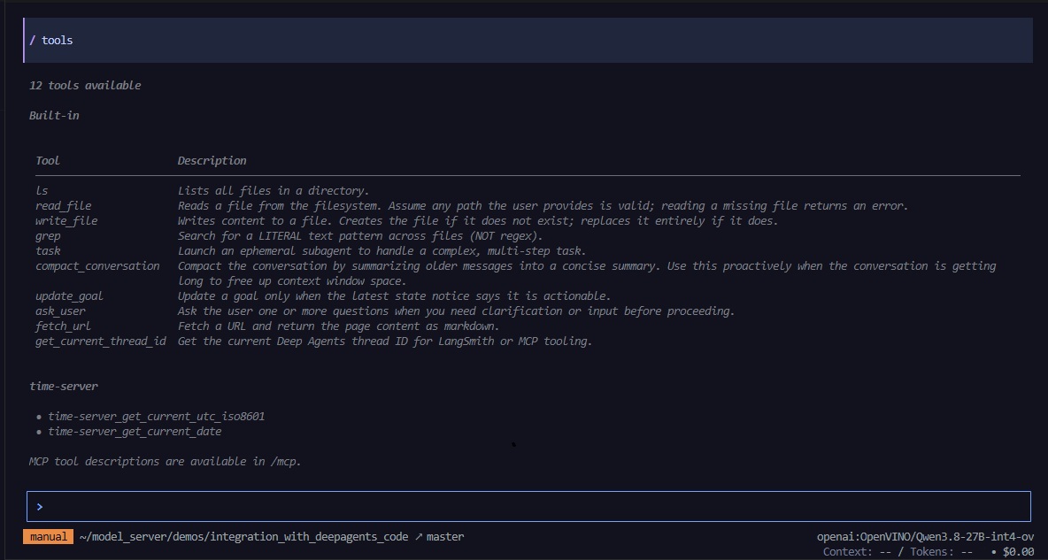The image size is (1048, 560).
Task: Click the command prompt input field
Action: [528, 507]
